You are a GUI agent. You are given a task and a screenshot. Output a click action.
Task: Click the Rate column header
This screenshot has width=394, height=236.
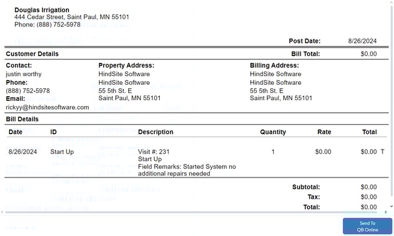coord(324,132)
